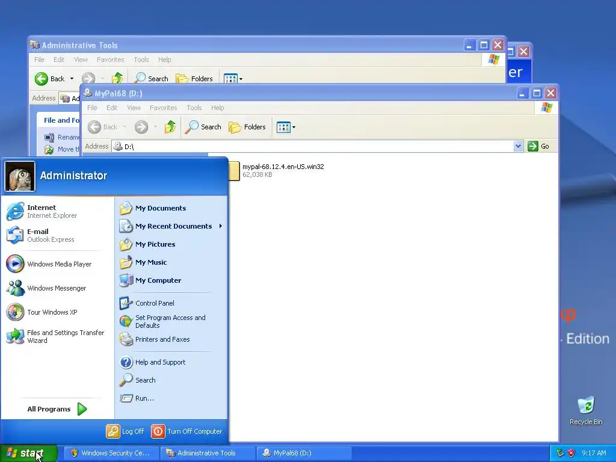Toggle Folders pane in MyPal68 window

click(x=247, y=127)
